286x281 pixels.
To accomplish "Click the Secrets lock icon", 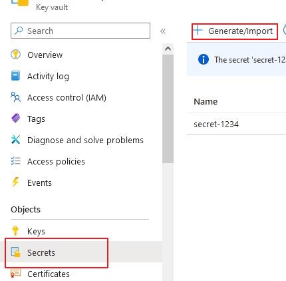I will (15, 252).
